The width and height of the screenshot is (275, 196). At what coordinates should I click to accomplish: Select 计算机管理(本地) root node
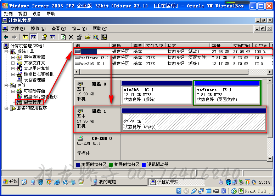click(x=27, y=46)
